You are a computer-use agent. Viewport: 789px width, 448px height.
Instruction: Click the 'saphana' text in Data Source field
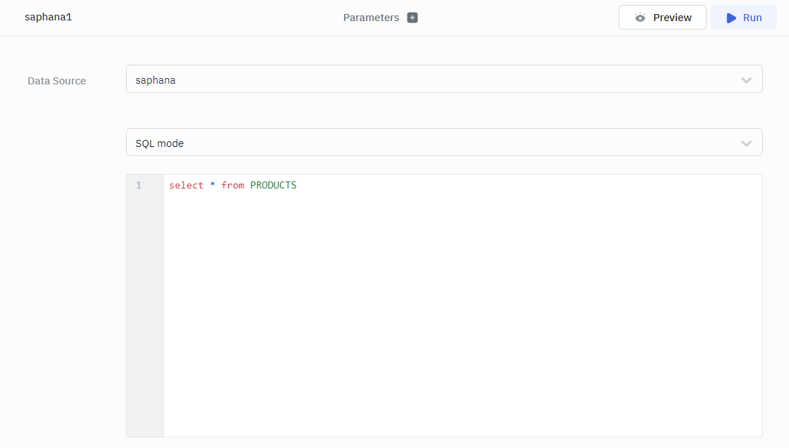pyautogui.click(x=156, y=80)
